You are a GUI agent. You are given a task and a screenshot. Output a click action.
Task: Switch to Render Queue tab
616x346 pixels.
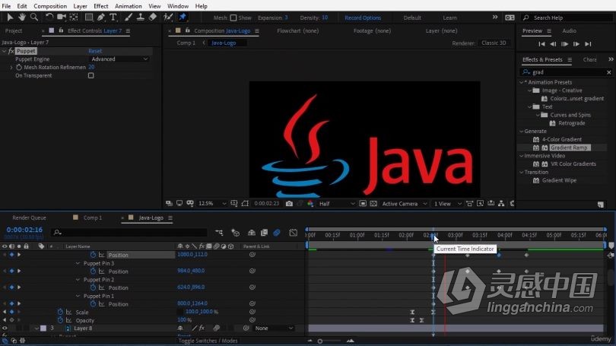pyautogui.click(x=29, y=217)
